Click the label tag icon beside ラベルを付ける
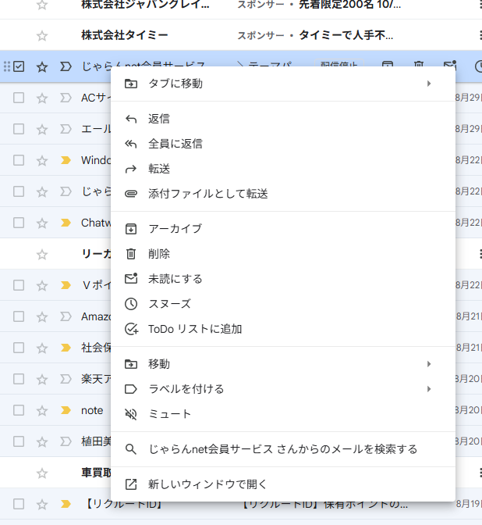Screen dimensions: 482x525 (x=131, y=389)
